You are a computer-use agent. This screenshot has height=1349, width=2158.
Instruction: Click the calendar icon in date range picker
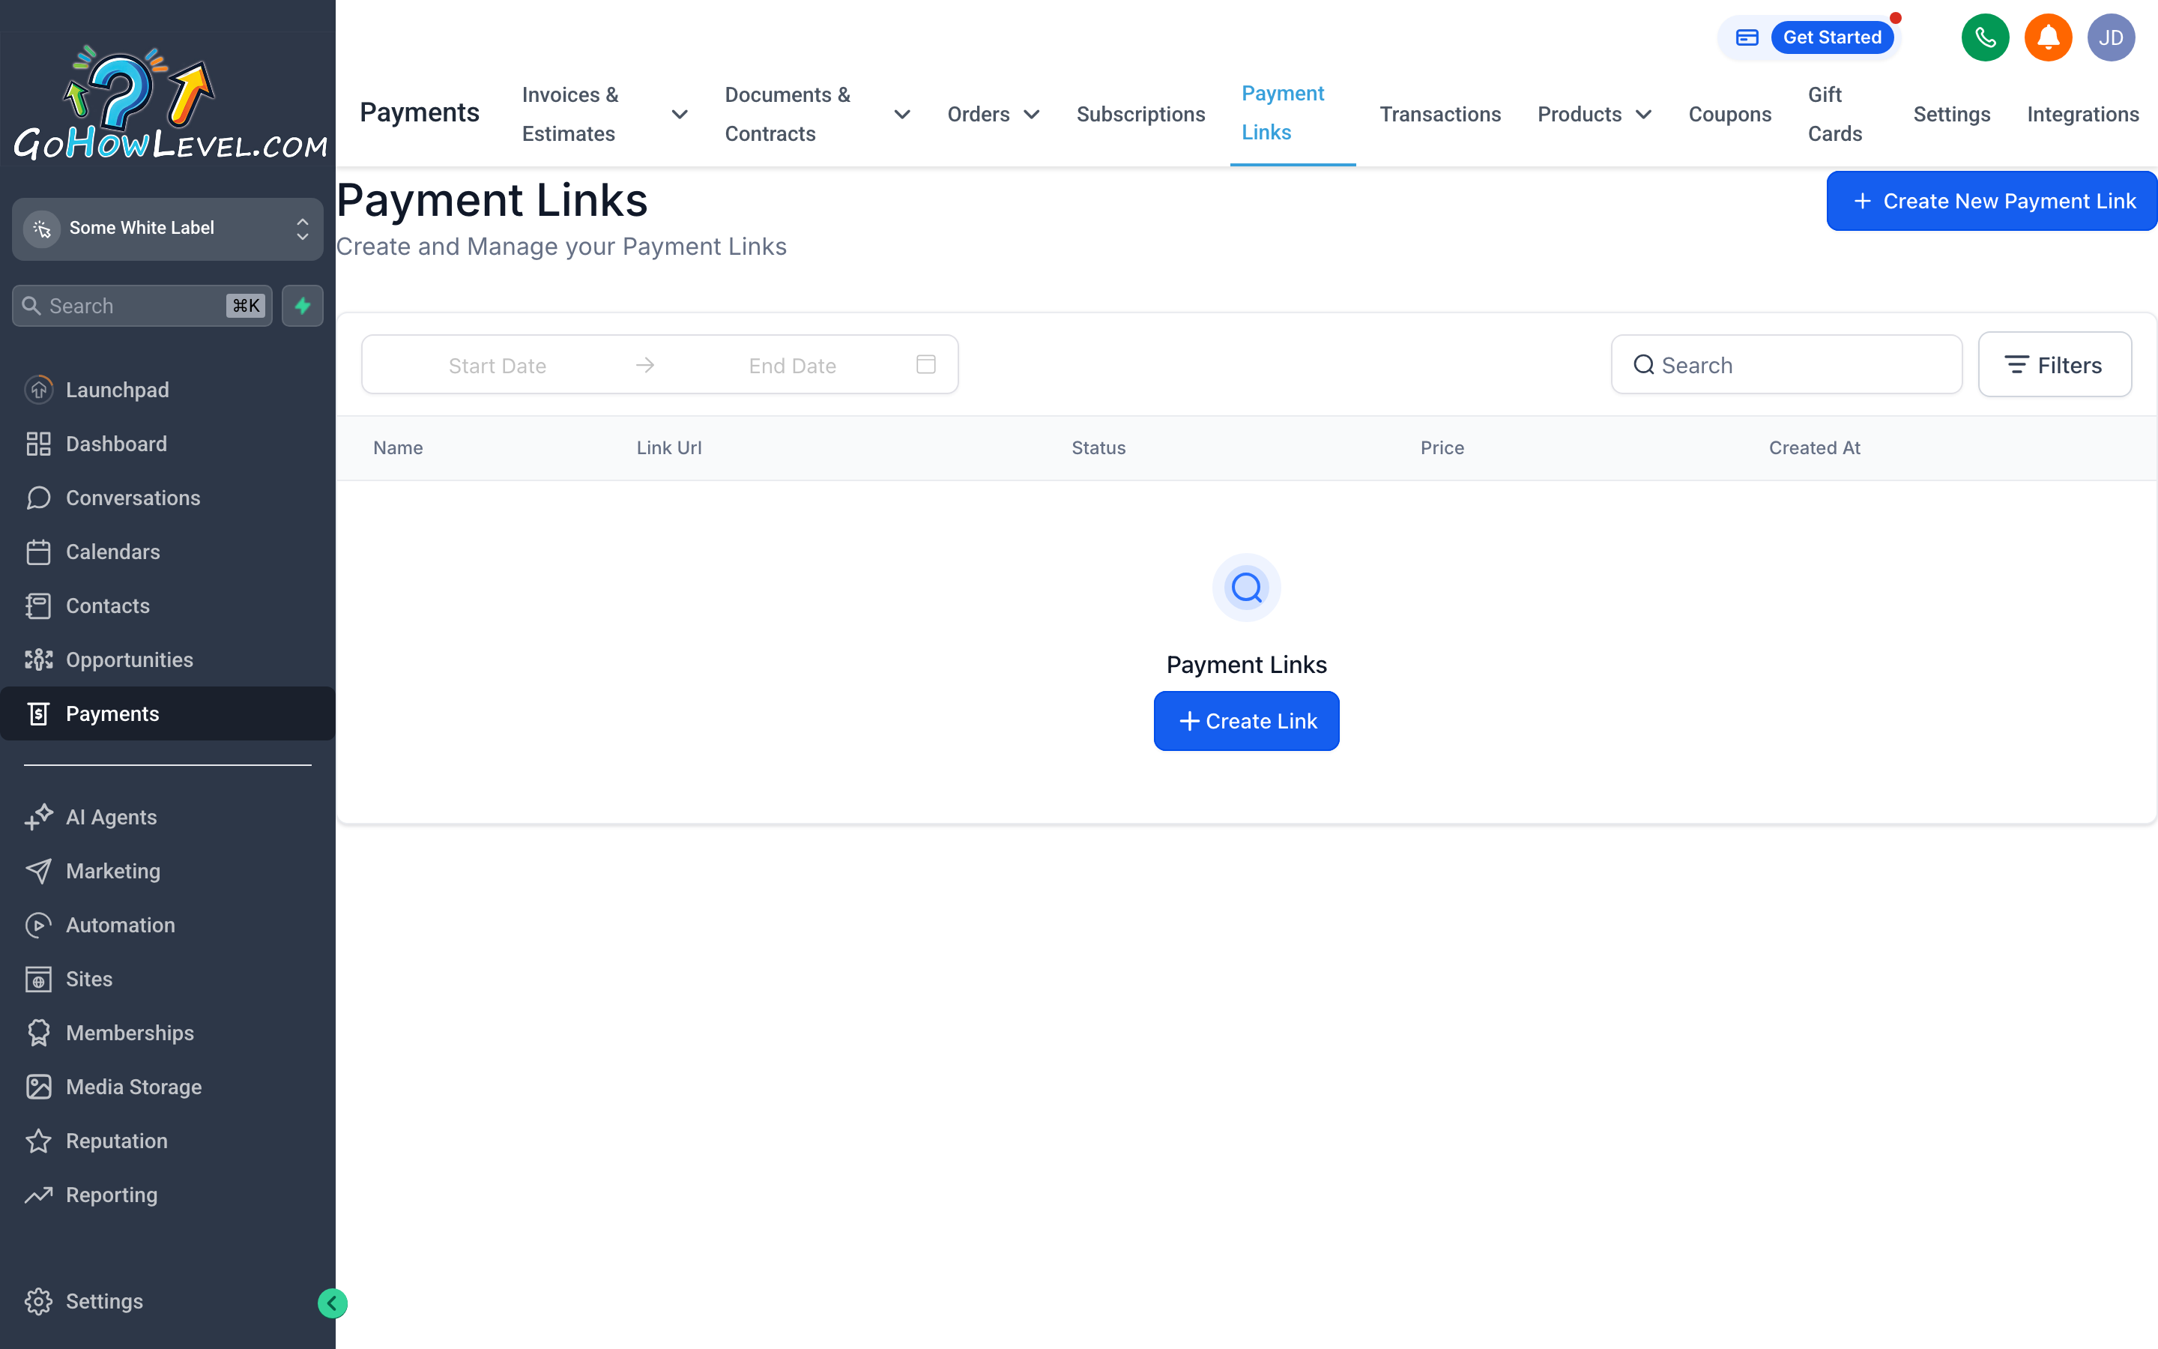925,364
